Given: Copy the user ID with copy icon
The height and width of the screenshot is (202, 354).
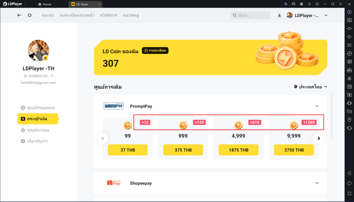Looking at the screenshot, I should coord(52,76).
